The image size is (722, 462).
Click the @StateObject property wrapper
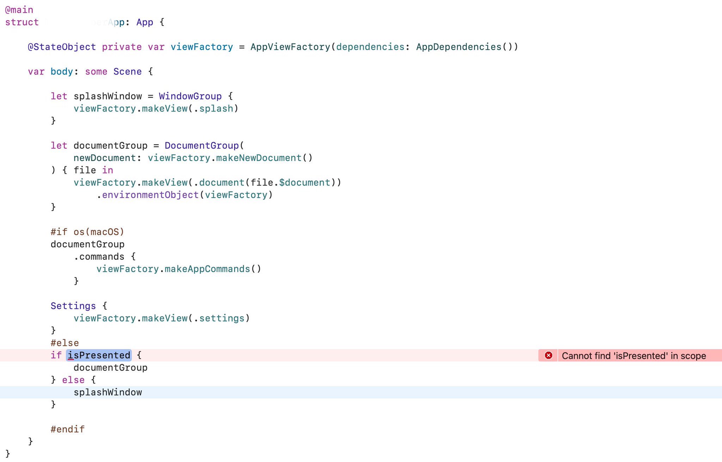[62, 47]
